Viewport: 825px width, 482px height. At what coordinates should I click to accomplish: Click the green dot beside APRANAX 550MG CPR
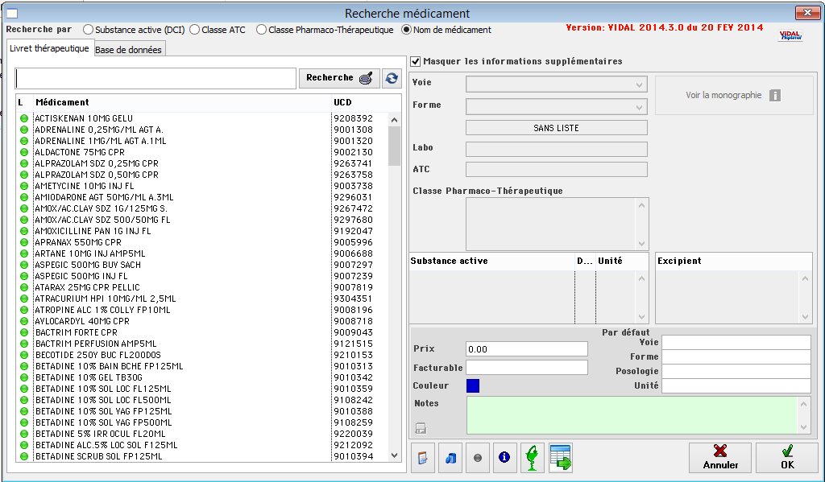[23, 242]
